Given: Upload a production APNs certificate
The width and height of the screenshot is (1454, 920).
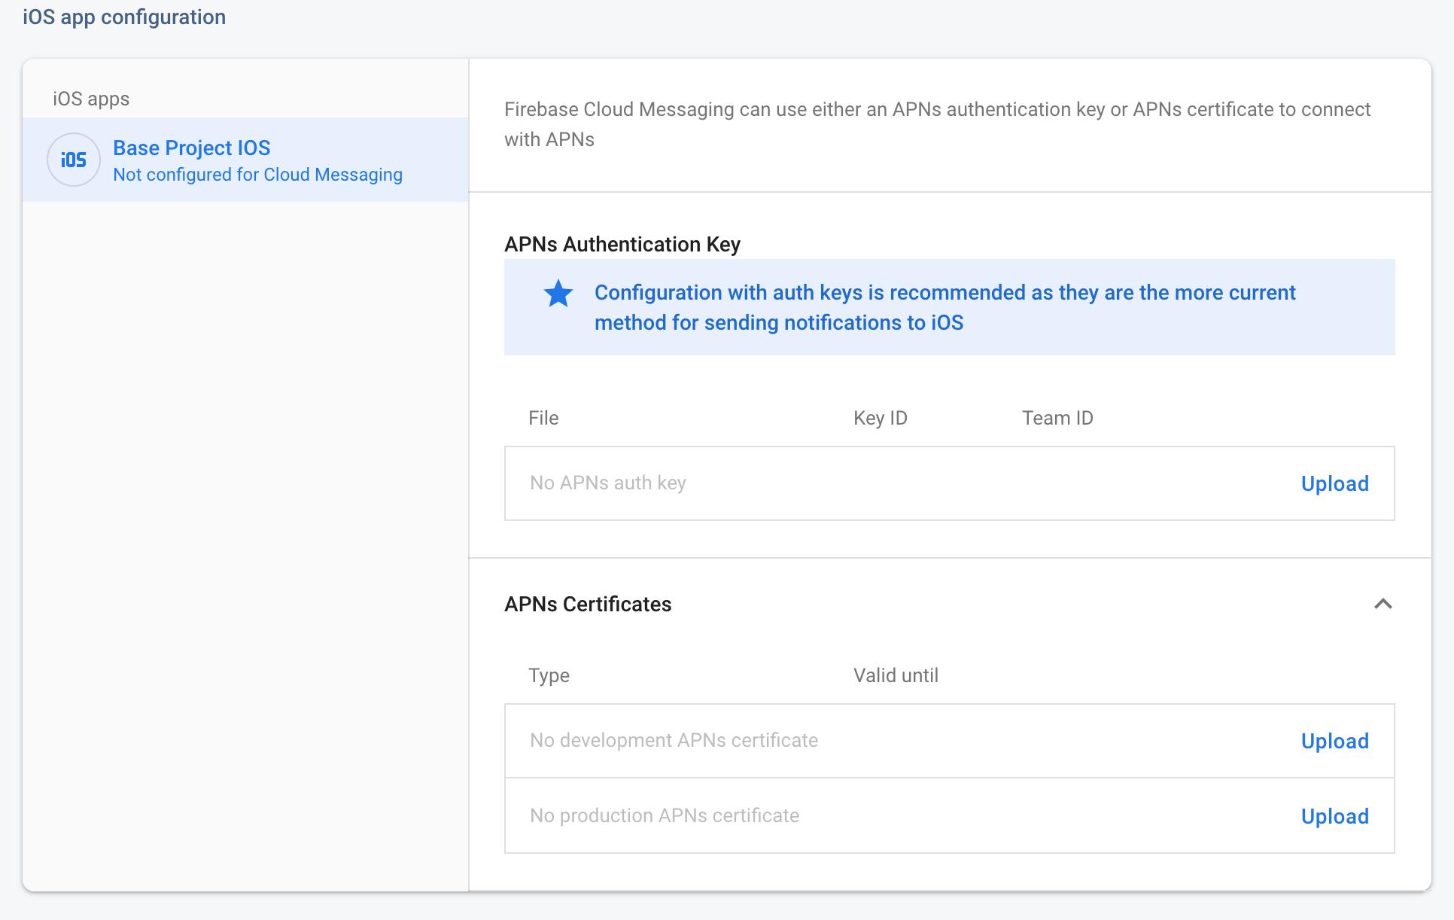Looking at the screenshot, I should click(1334, 816).
